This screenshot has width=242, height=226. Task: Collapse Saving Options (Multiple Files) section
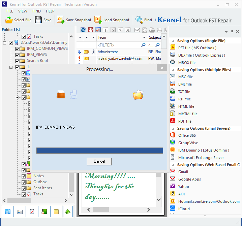(x=173, y=70)
